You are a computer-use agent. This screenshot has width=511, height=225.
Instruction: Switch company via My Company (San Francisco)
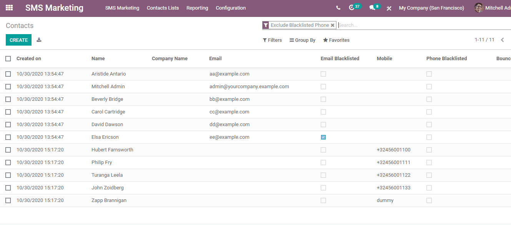tap(431, 8)
